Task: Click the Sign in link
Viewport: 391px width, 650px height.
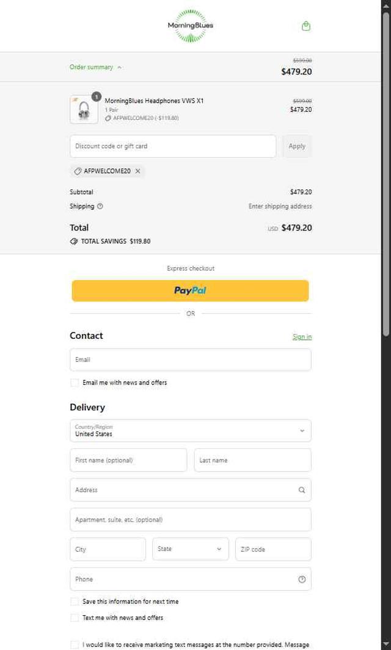Action: pos(302,337)
